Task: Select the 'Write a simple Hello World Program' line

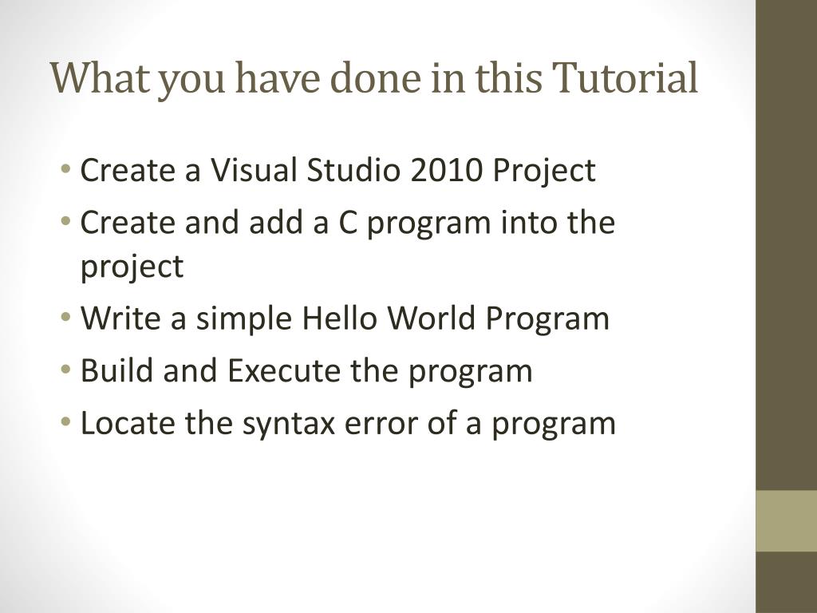Action: 345,319
